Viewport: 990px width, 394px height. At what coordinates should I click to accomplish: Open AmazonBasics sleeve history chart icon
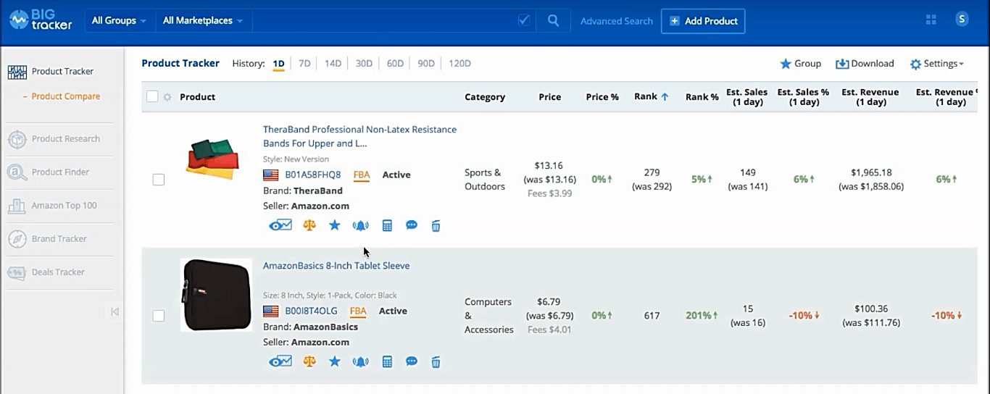point(280,362)
